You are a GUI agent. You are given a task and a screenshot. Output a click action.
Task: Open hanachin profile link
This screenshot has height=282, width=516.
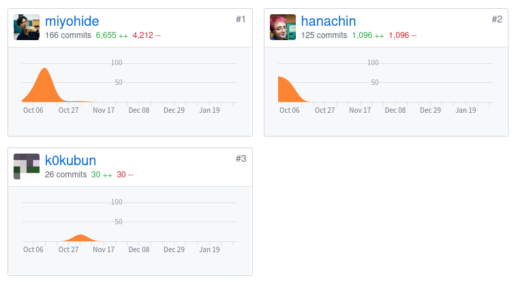pos(329,21)
